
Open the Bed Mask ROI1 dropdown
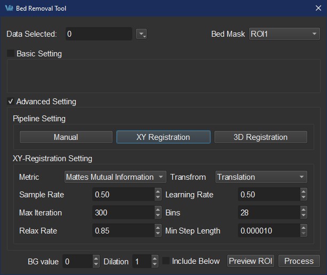click(x=284, y=34)
